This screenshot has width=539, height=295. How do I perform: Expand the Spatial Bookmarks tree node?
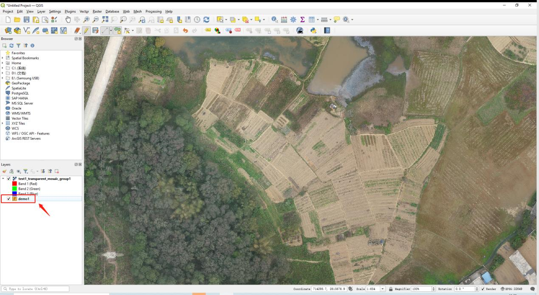(3, 58)
